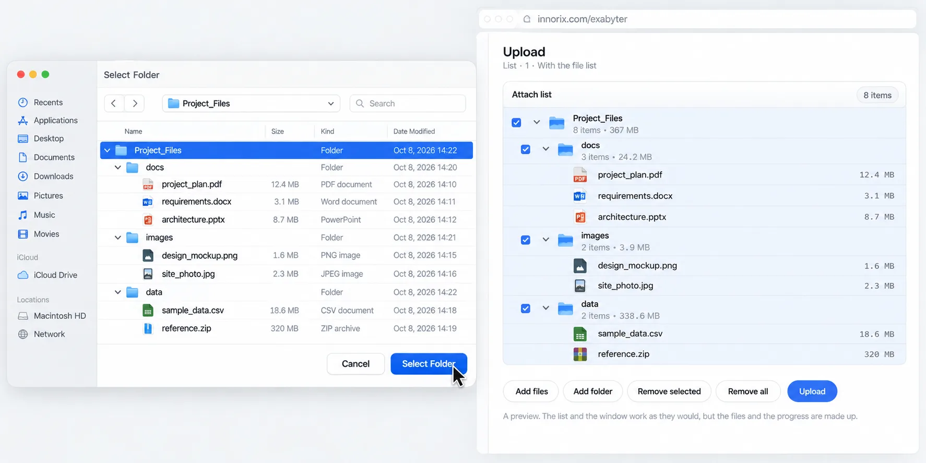Open iCloud Drive in the dialog sidebar
The height and width of the screenshot is (463, 926).
[48, 275]
